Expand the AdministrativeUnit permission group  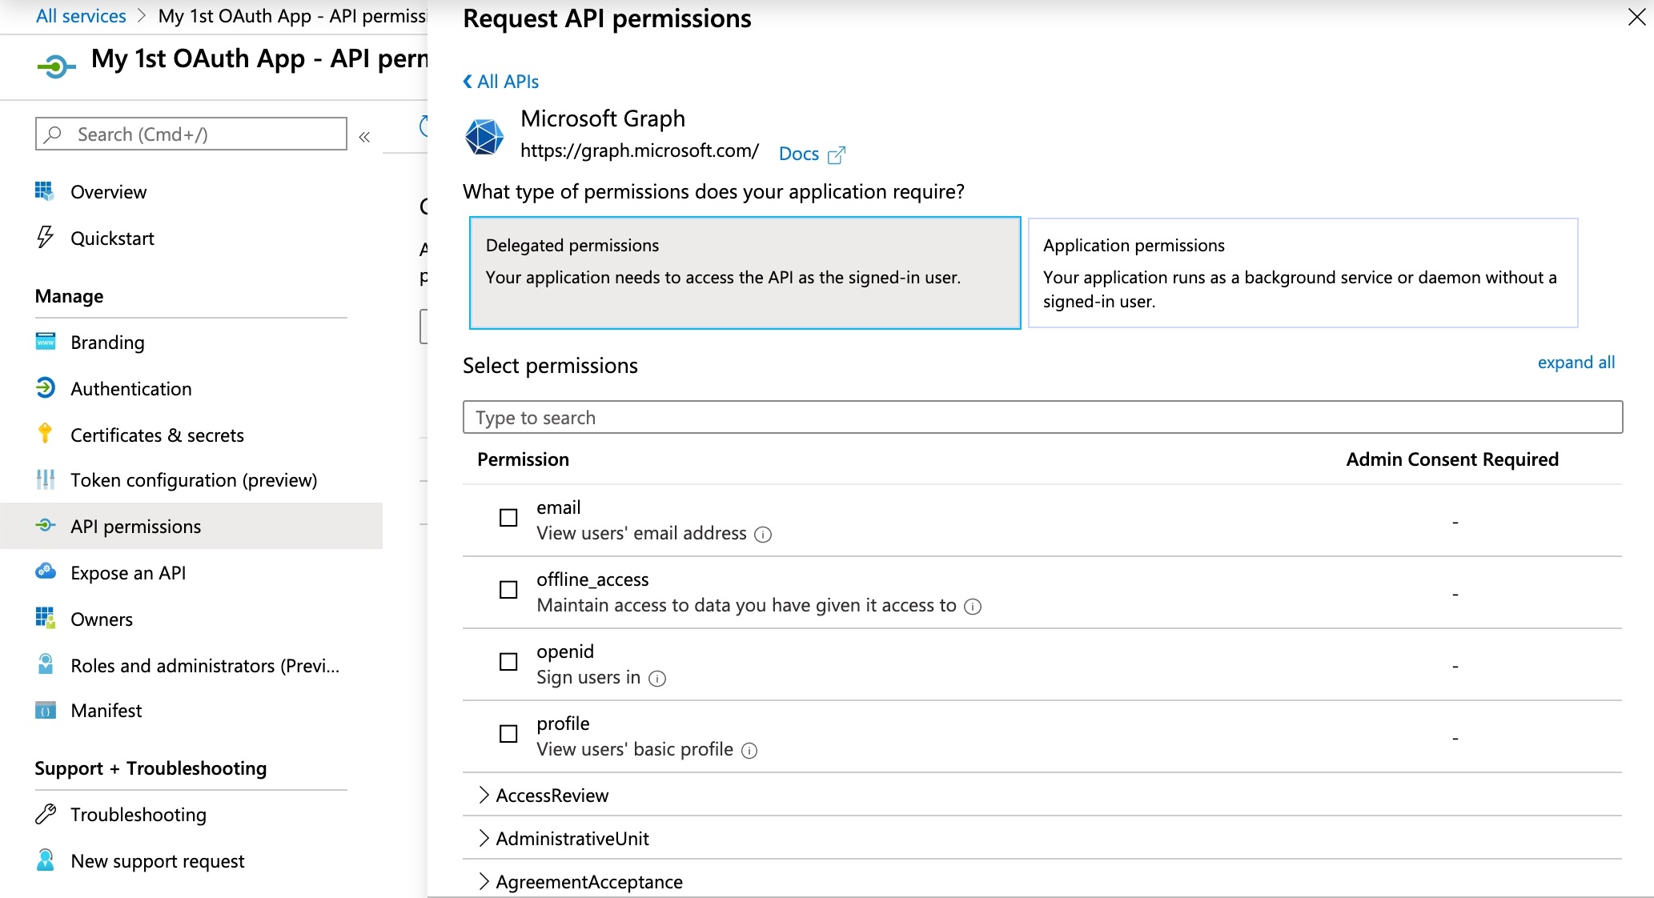(484, 838)
